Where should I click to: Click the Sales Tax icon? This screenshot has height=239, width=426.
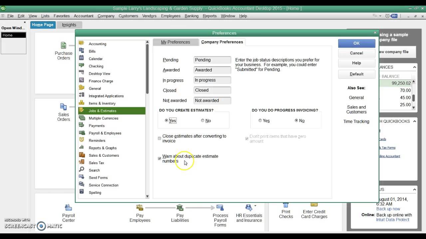click(x=82, y=162)
